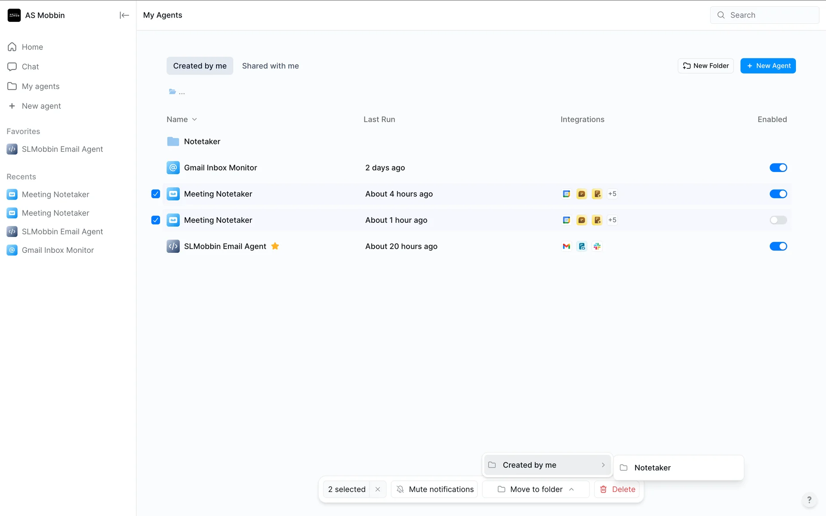
Task: Click the Gmail integration icon
Action: click(x=566, y=246)
